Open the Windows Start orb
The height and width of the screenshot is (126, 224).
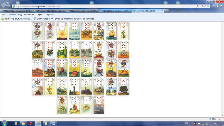(x=4, y=123)
